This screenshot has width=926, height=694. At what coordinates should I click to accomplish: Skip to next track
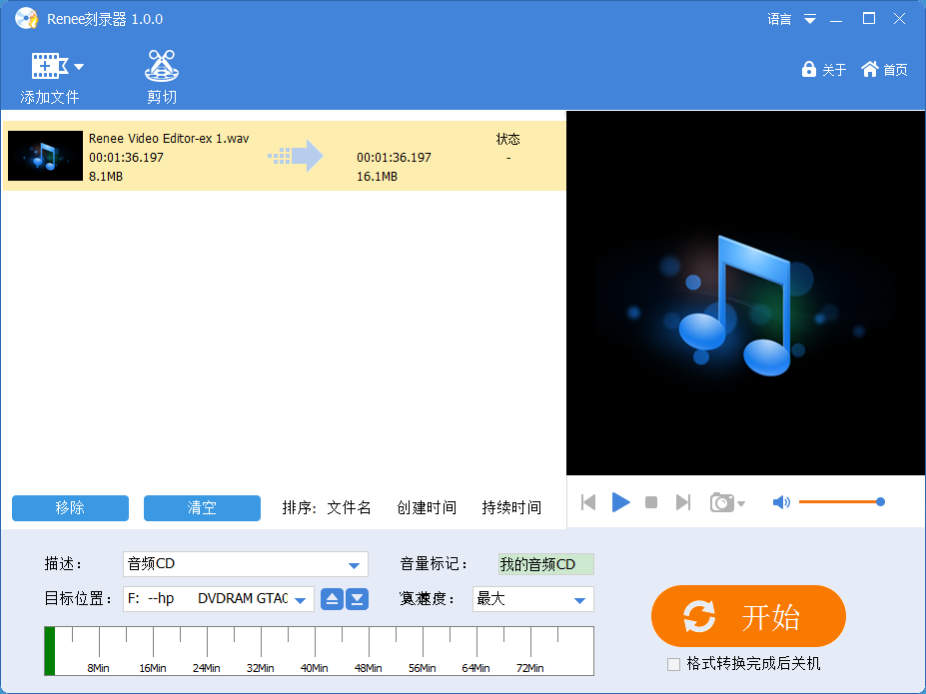682,502
